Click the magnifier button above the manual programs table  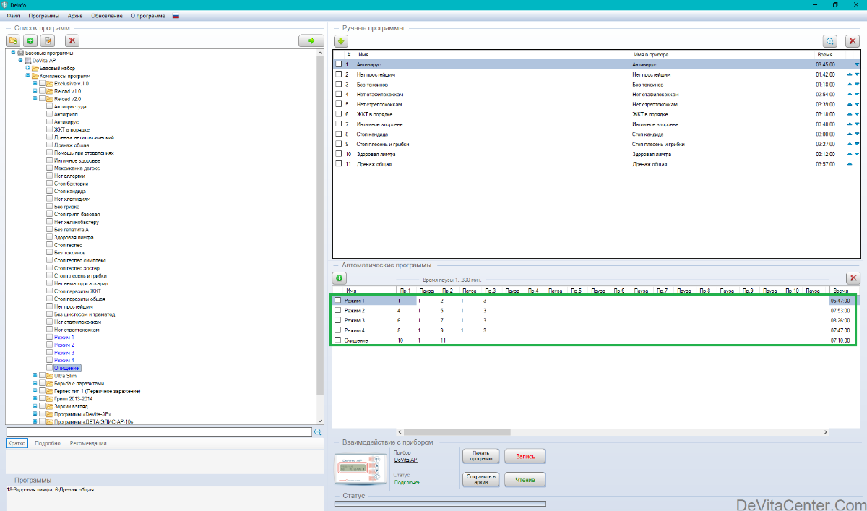click(831, 41)
